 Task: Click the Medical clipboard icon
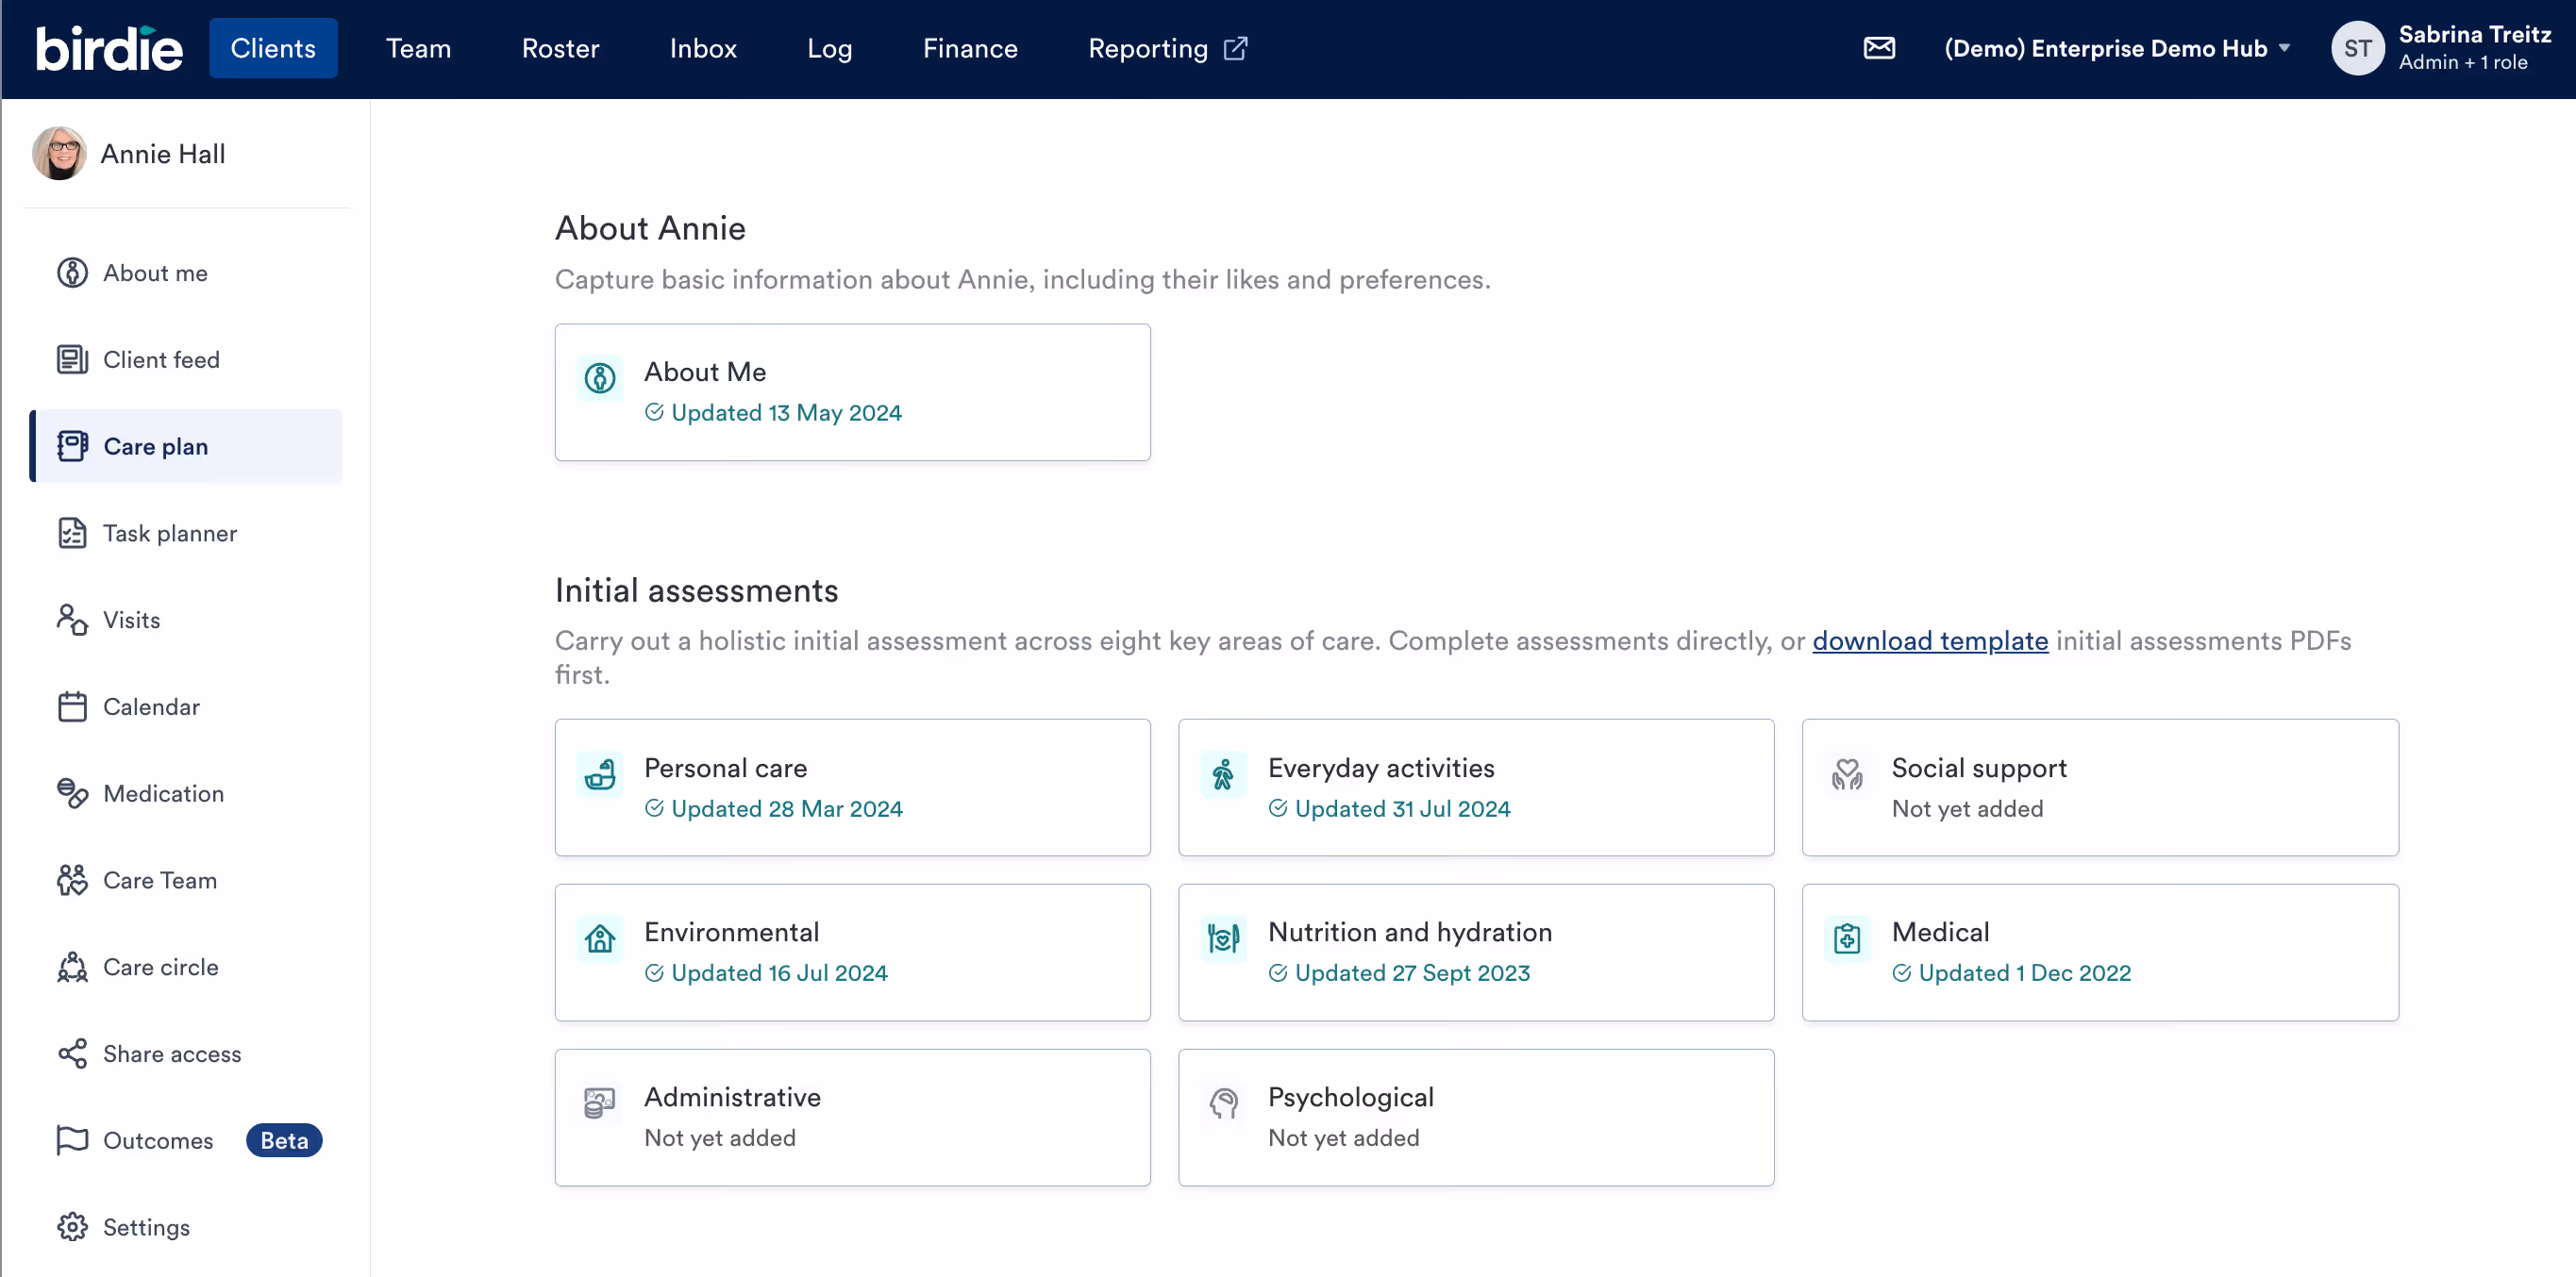1847,938
